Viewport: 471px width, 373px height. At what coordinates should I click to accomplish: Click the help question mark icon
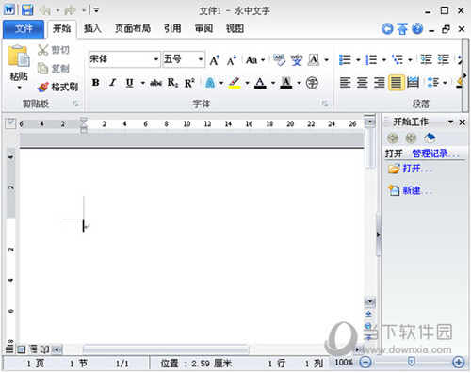point(417,29)
